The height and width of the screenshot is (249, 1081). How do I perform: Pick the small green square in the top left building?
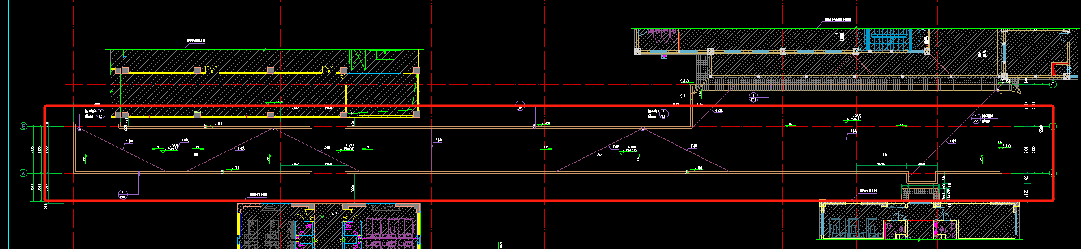coord(385,52)
